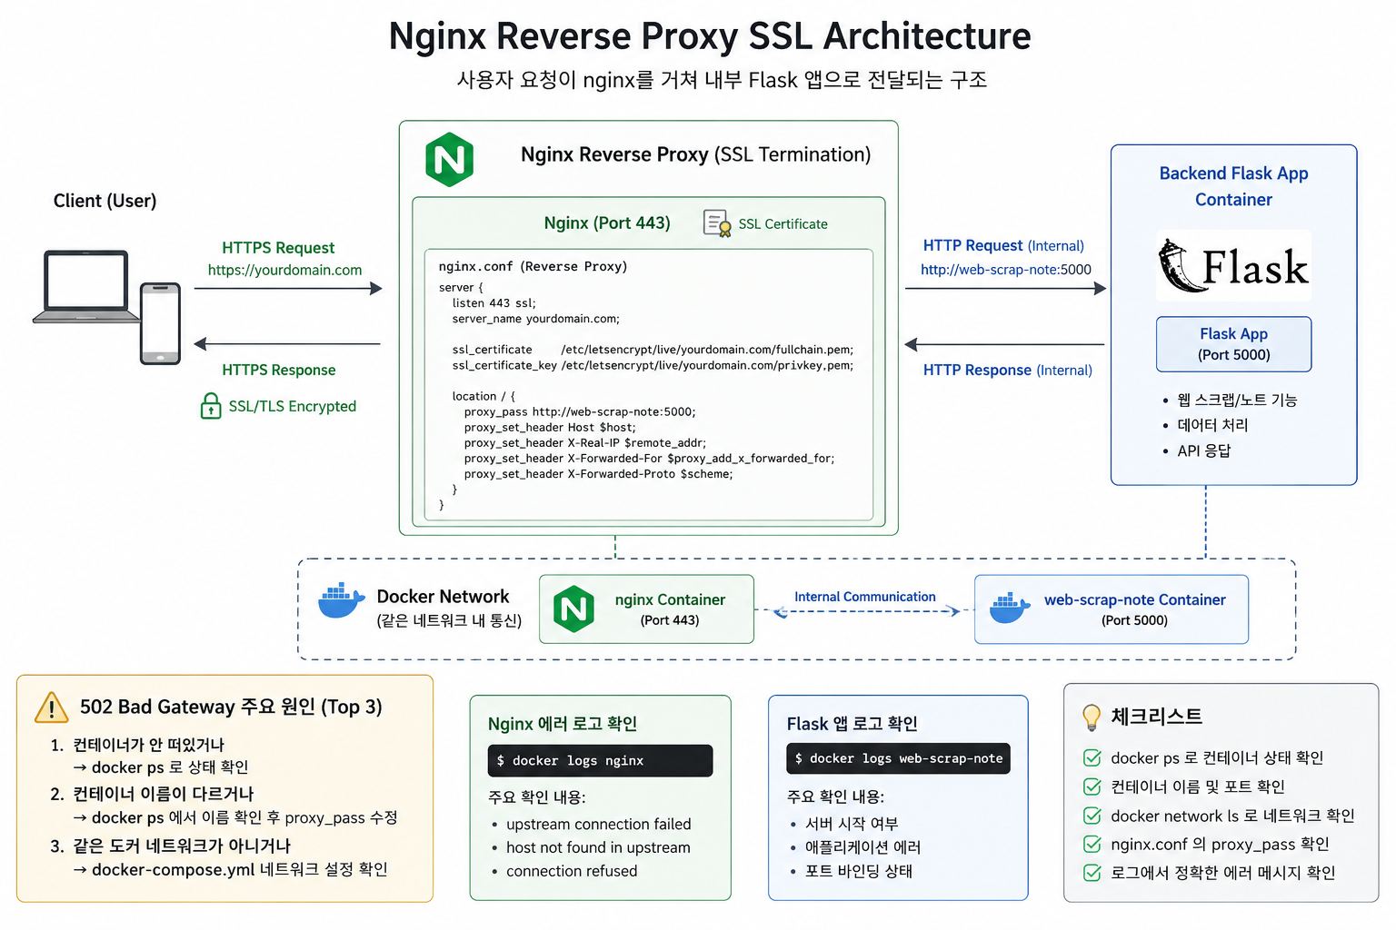
Task: Click the https://yourdomain.com link
Action: [x=284, y=270]
